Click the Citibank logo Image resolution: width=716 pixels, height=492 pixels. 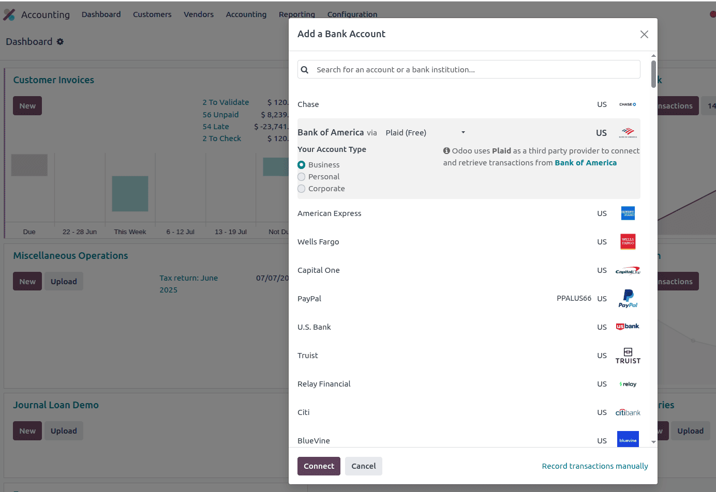628,412
